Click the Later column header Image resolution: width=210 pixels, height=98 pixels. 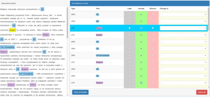(130, 8)
